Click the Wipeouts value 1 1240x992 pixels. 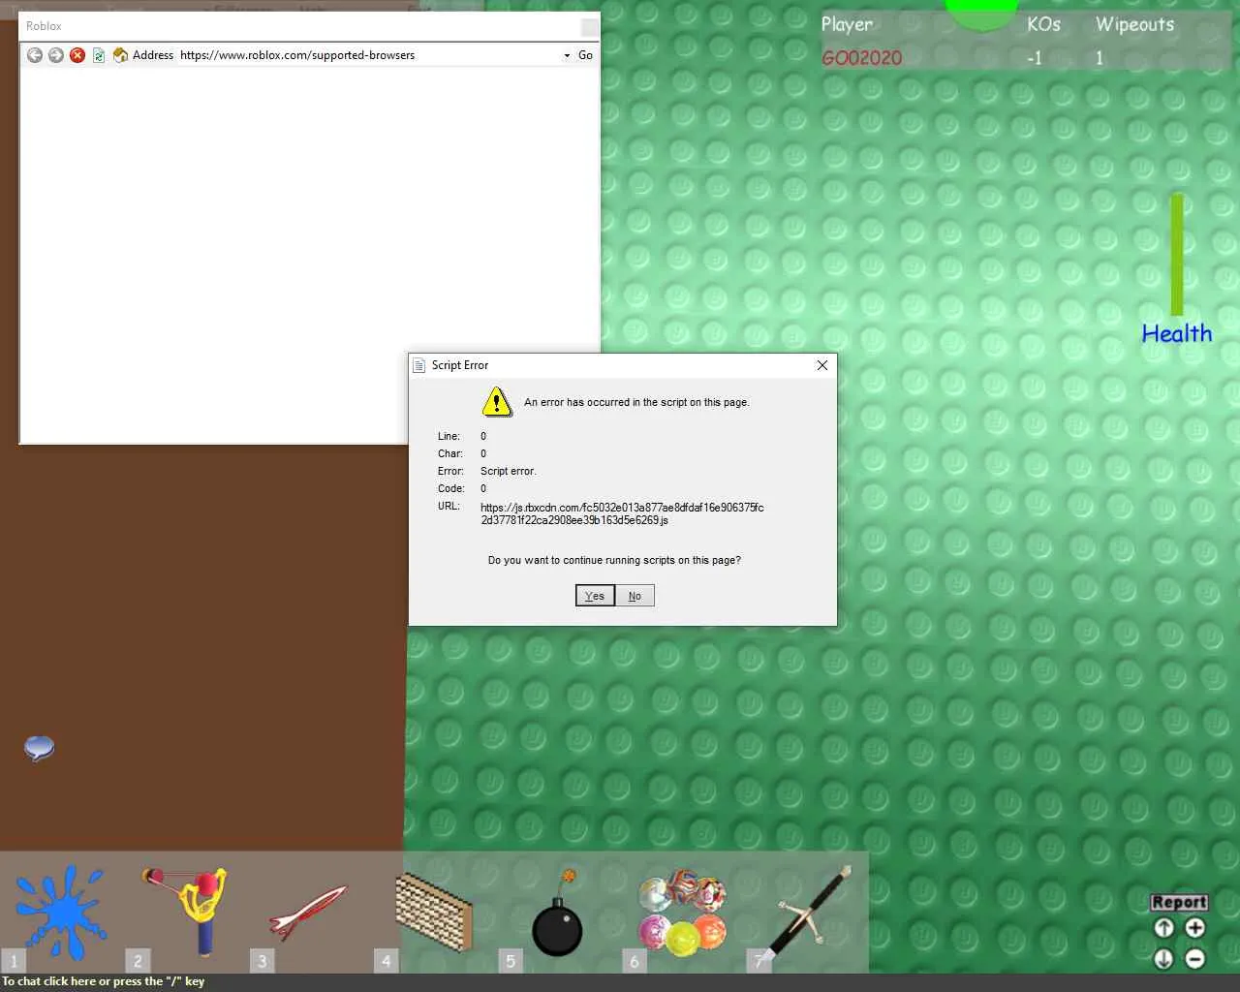click(x=1100, y=58)
